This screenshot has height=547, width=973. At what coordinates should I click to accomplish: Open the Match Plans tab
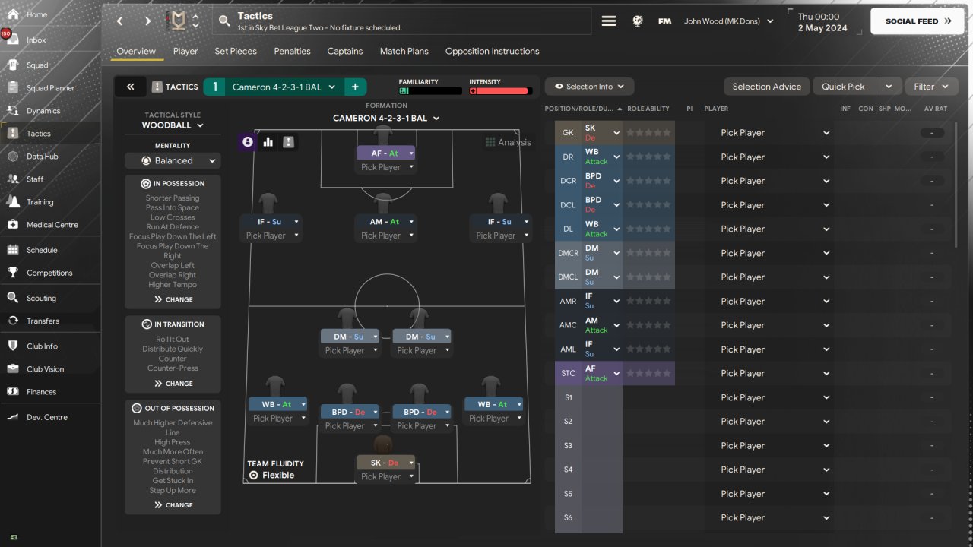[404, 52]
